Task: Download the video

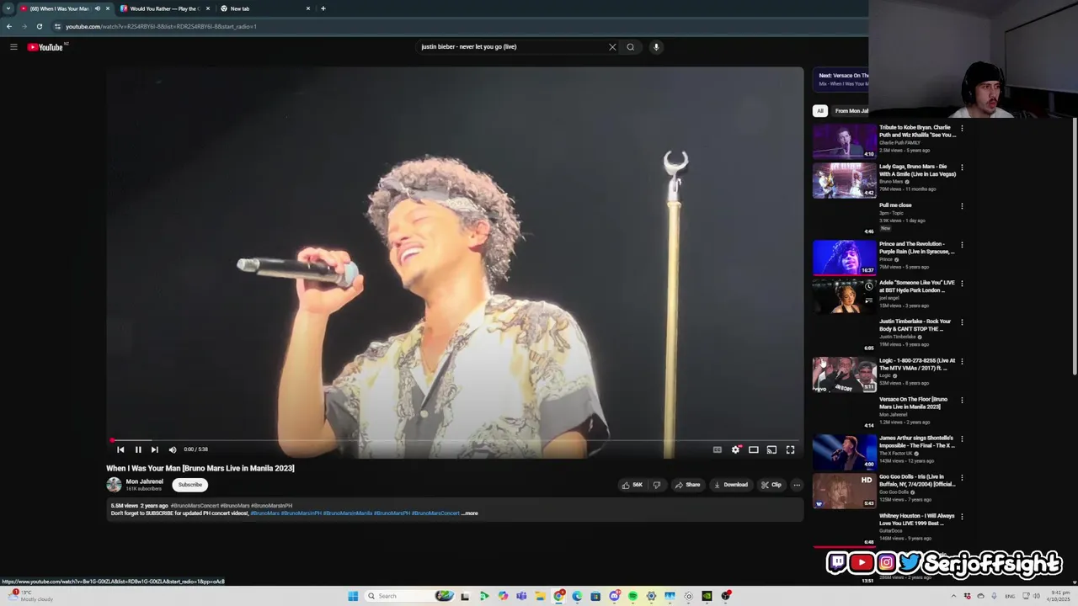Action: pos(730,485)
